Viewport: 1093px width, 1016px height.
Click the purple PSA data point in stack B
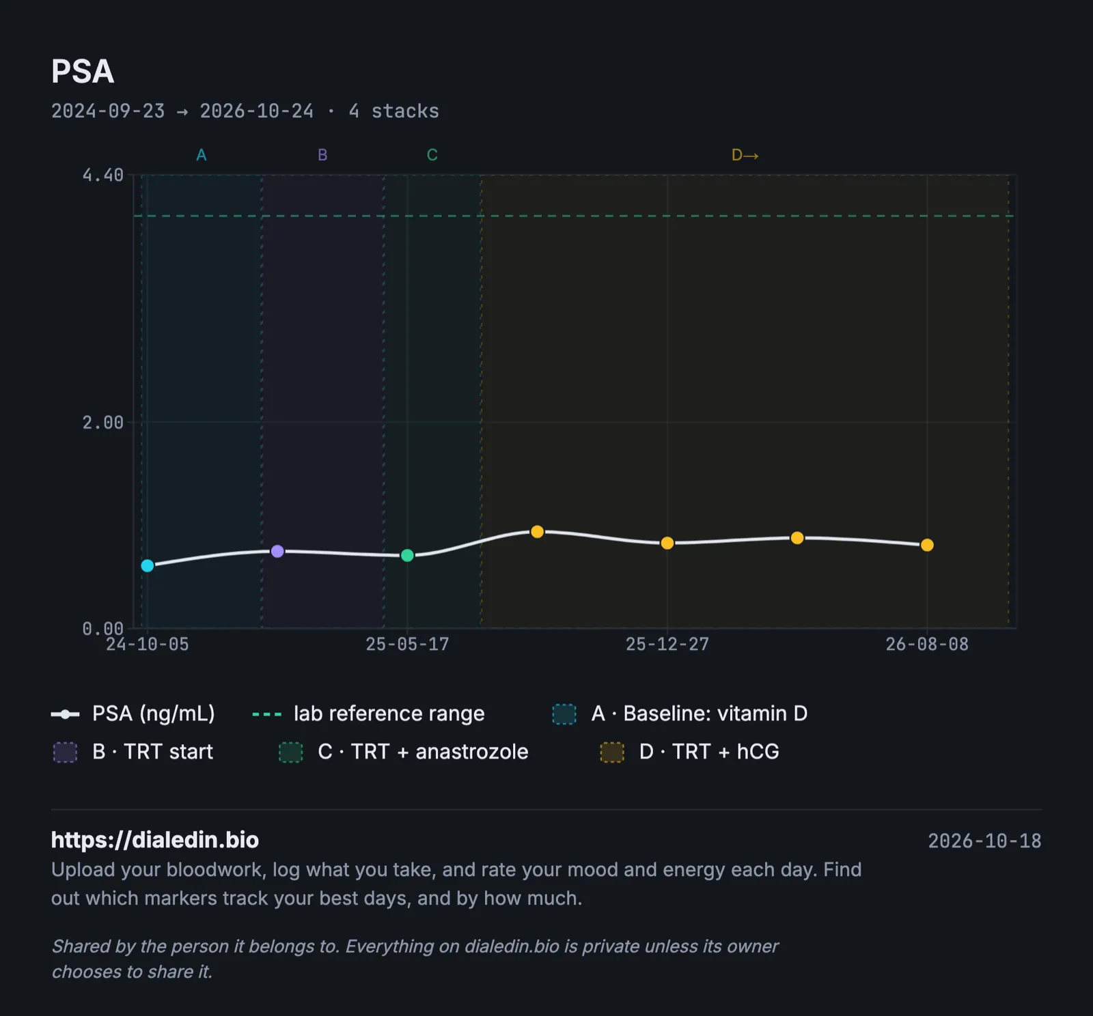[277, 551]
